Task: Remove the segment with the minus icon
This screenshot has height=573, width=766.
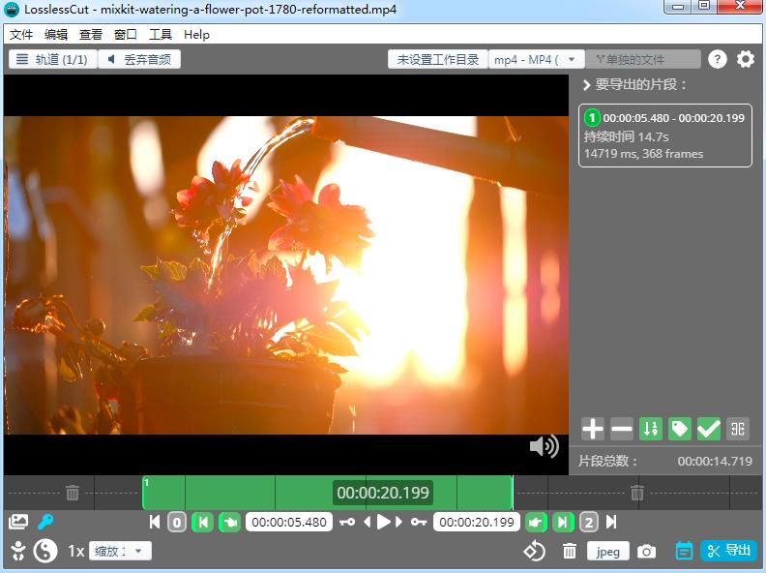Action: point(622,429)
